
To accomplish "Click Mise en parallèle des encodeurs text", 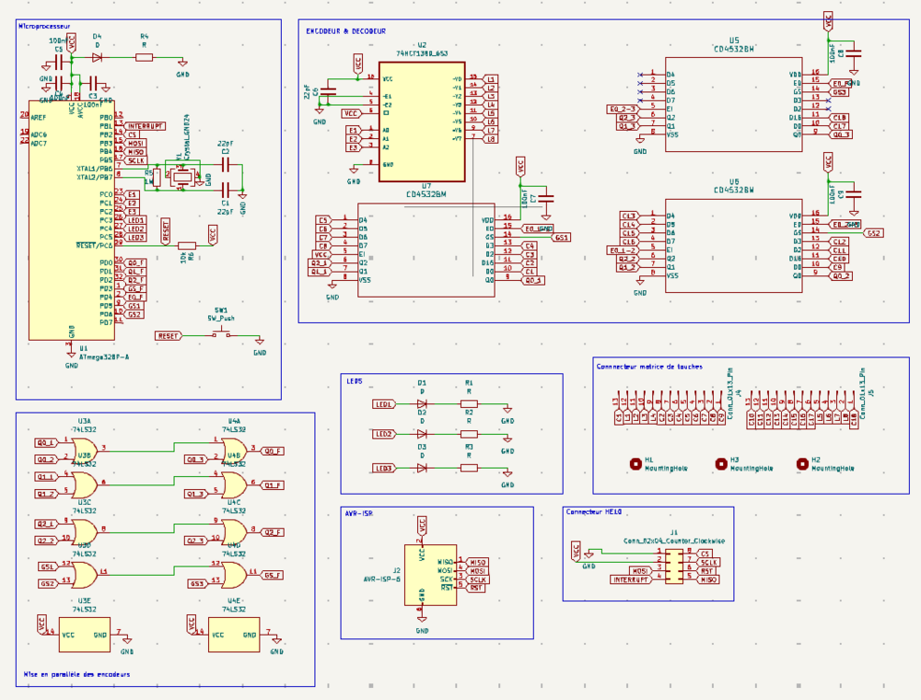I will (x=76, y=674).
